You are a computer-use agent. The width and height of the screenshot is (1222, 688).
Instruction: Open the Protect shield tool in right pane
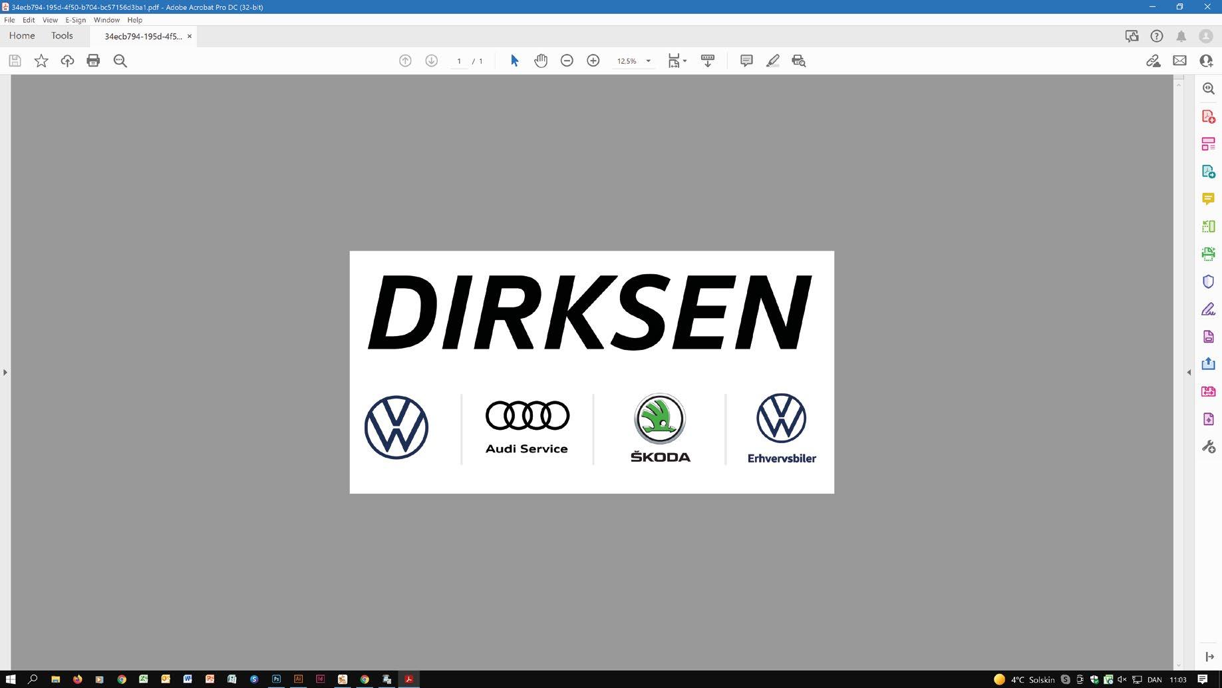pos(1209,281)
